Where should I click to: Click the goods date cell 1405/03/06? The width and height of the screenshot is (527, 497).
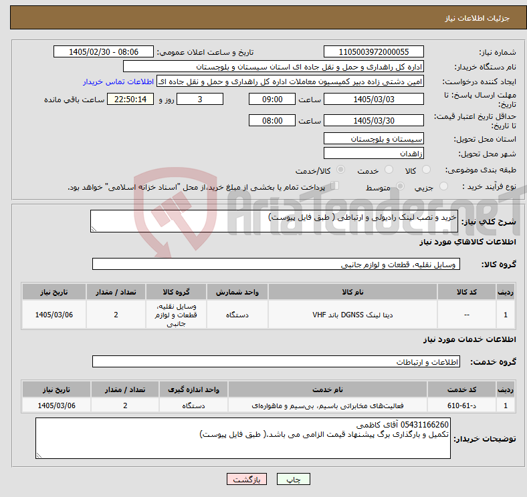coord(54,315)
